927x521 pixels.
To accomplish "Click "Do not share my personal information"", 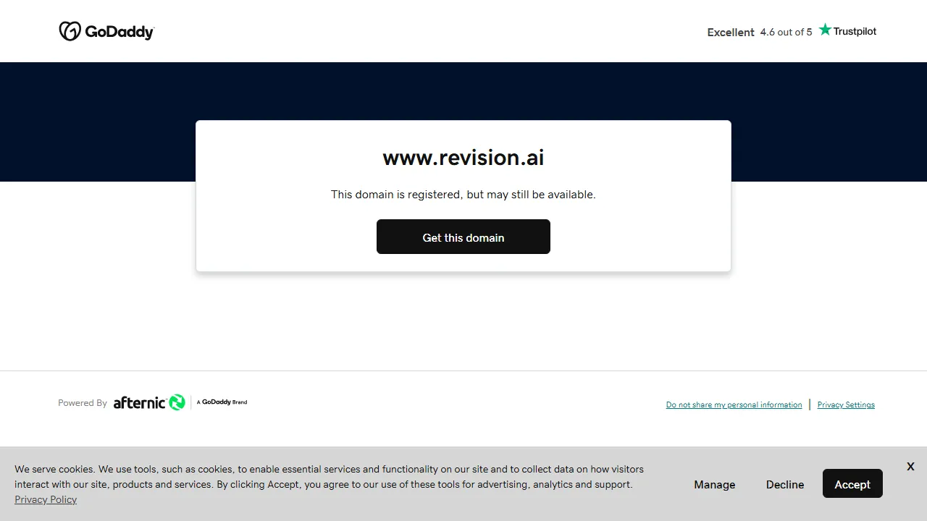I will click(734, 404).
